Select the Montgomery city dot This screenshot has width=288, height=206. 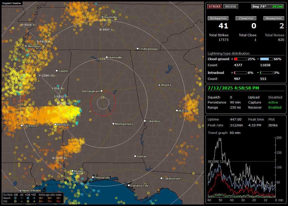pyautogui.click(x=113, y=124)
